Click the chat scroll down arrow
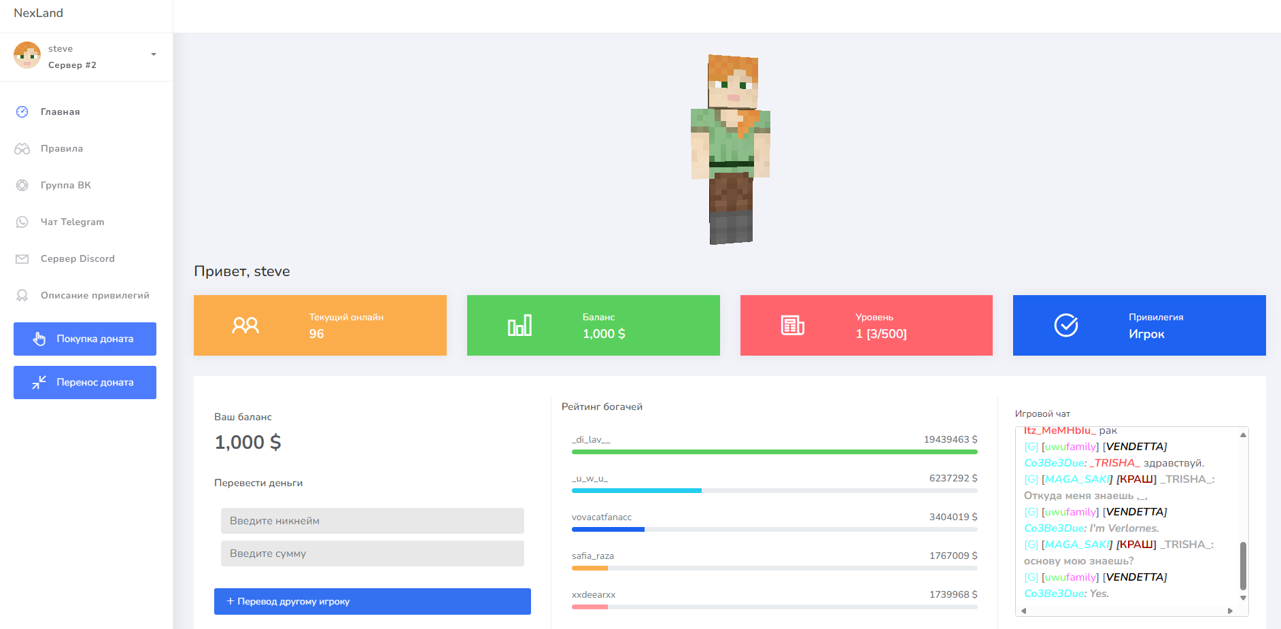Screen dimensions: 1281x629 tap(1243, 598)
